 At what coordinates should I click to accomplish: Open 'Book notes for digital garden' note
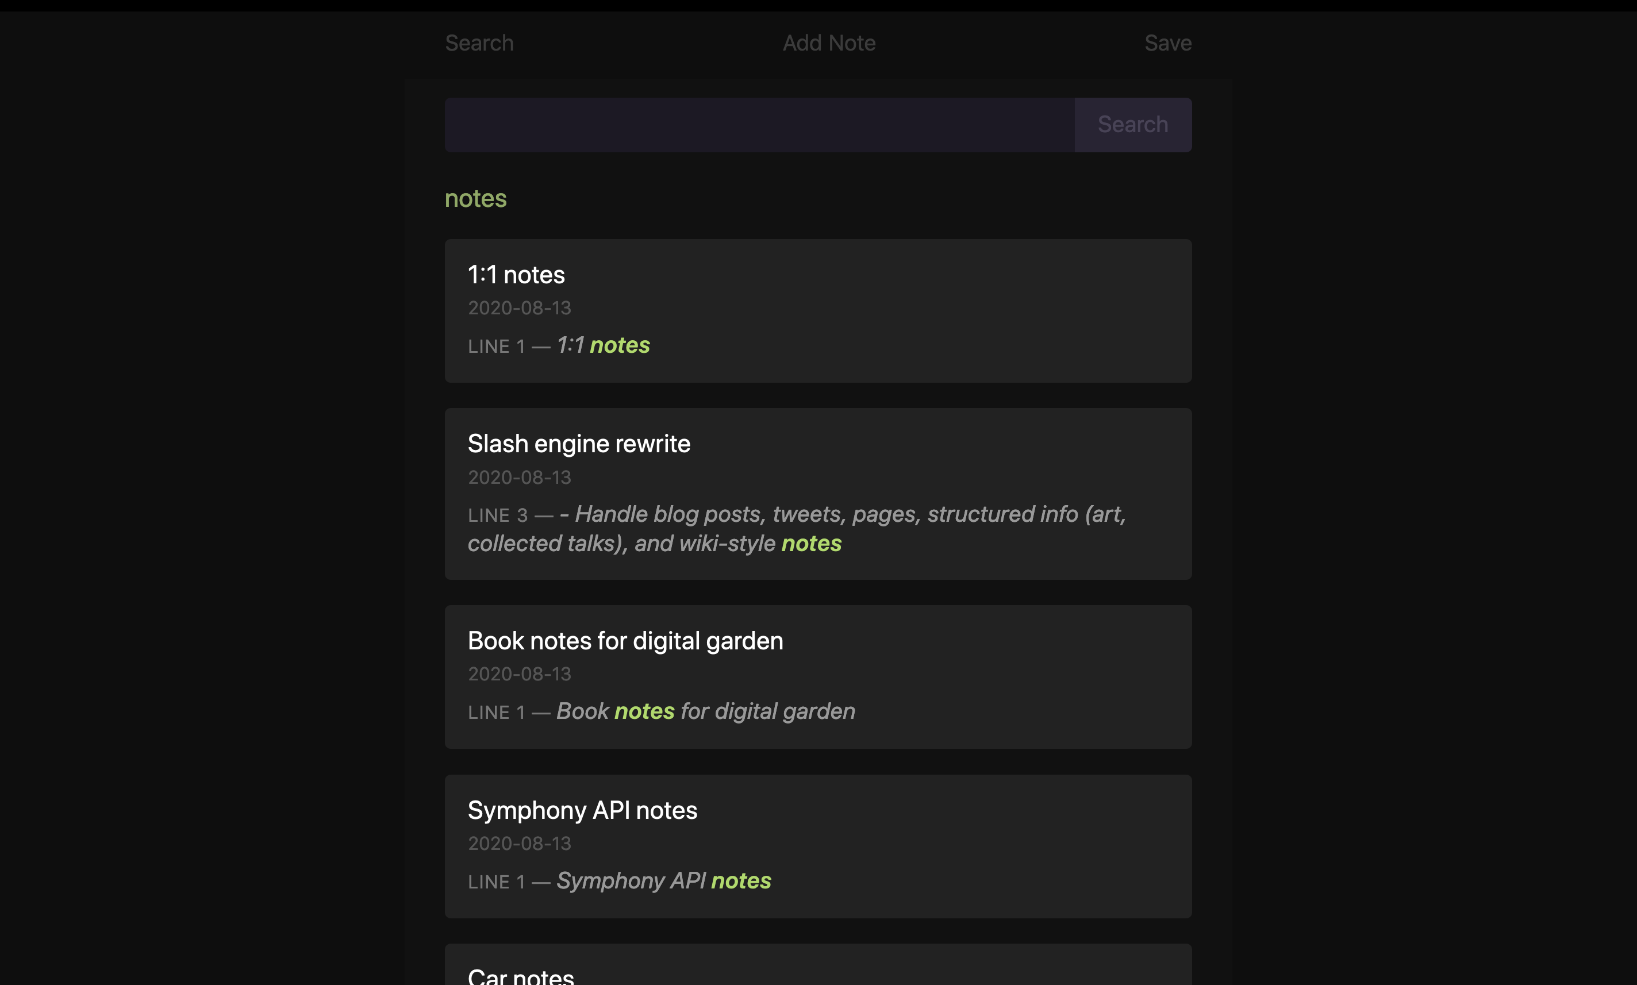point(625,641)
